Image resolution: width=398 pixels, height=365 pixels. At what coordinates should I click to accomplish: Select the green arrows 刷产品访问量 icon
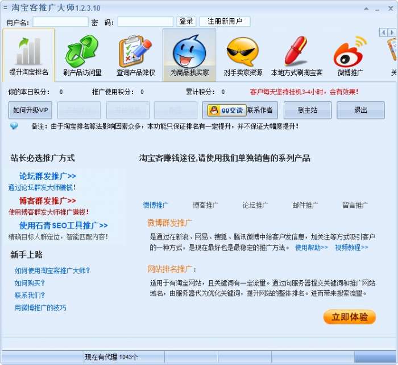click(x=82, y=51)
